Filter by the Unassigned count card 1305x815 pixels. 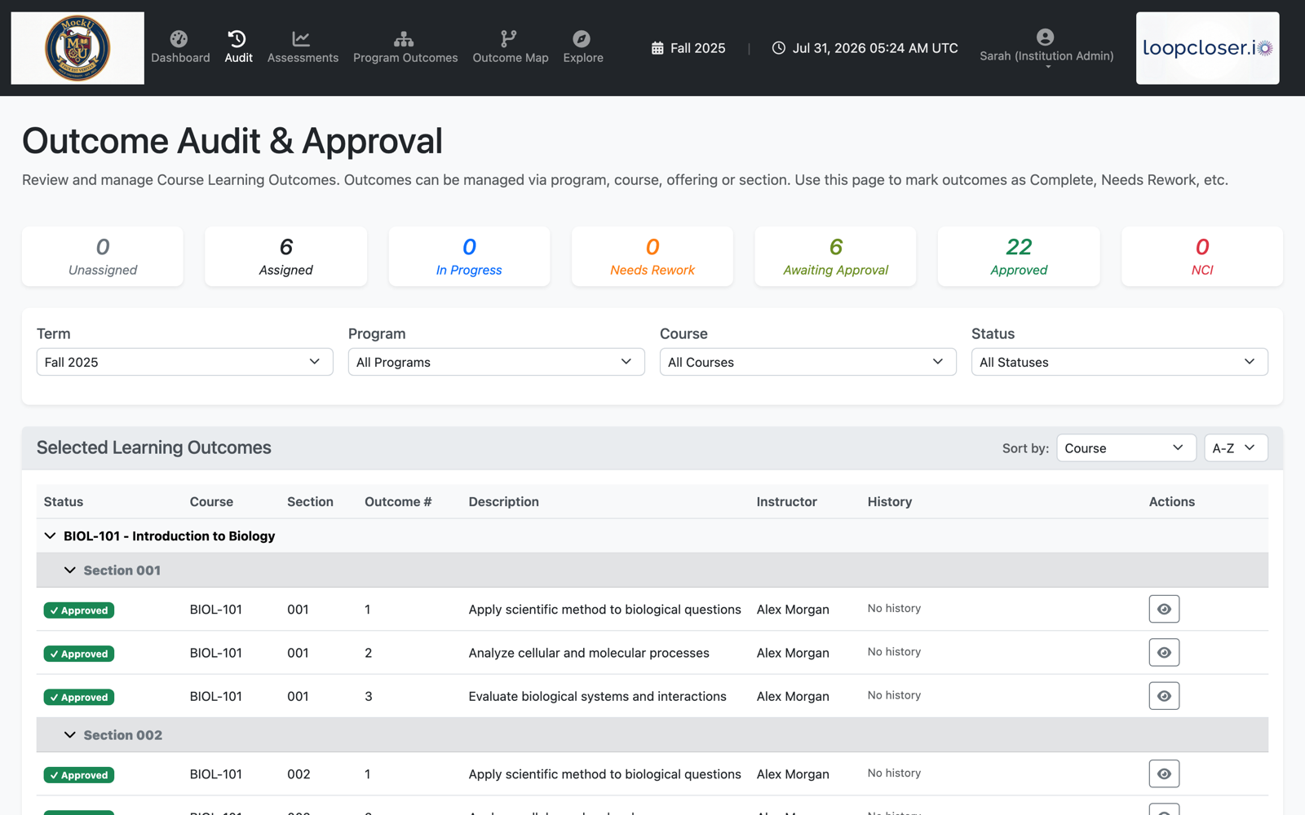click(x=103, y=257)
